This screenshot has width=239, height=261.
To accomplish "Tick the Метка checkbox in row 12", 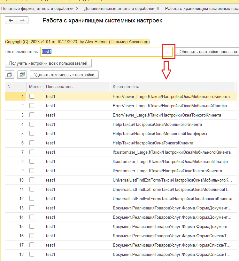I will (x=32, y=199).
